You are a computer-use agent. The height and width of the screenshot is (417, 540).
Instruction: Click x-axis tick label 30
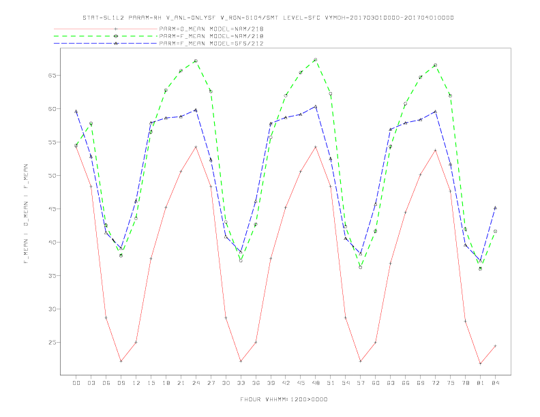[226, 383]
